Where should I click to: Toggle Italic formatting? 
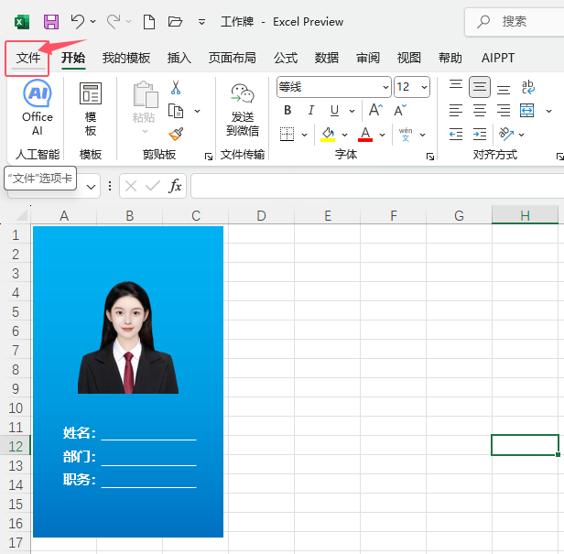click(x=311, y=111)
